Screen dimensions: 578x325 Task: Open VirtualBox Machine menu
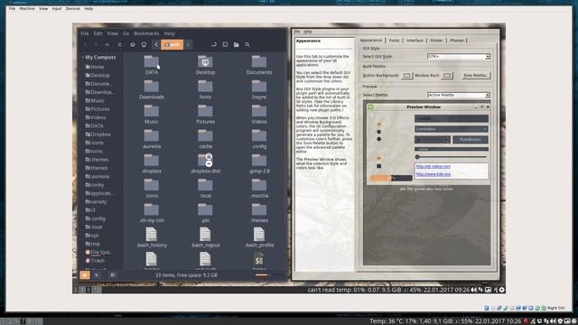click(27, 8)
